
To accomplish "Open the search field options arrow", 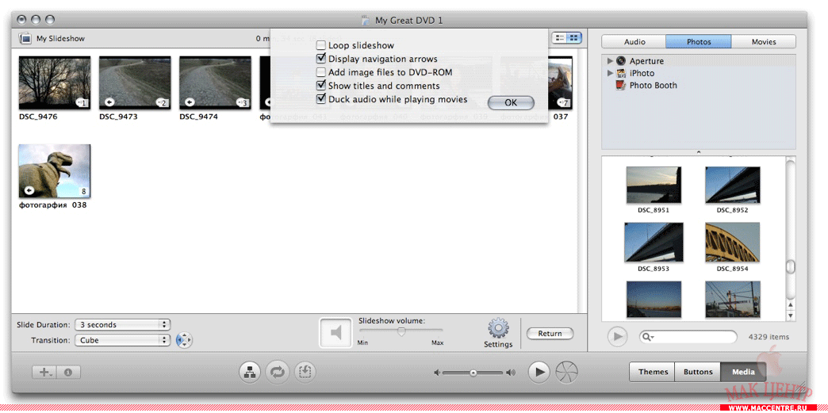I will point(653,338).
